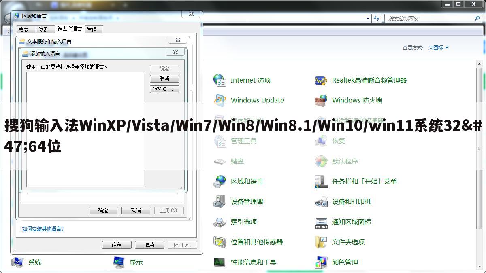
Task: Open 任务栏和「开始」菜单 icon
Action: click(x=321, y=181)
